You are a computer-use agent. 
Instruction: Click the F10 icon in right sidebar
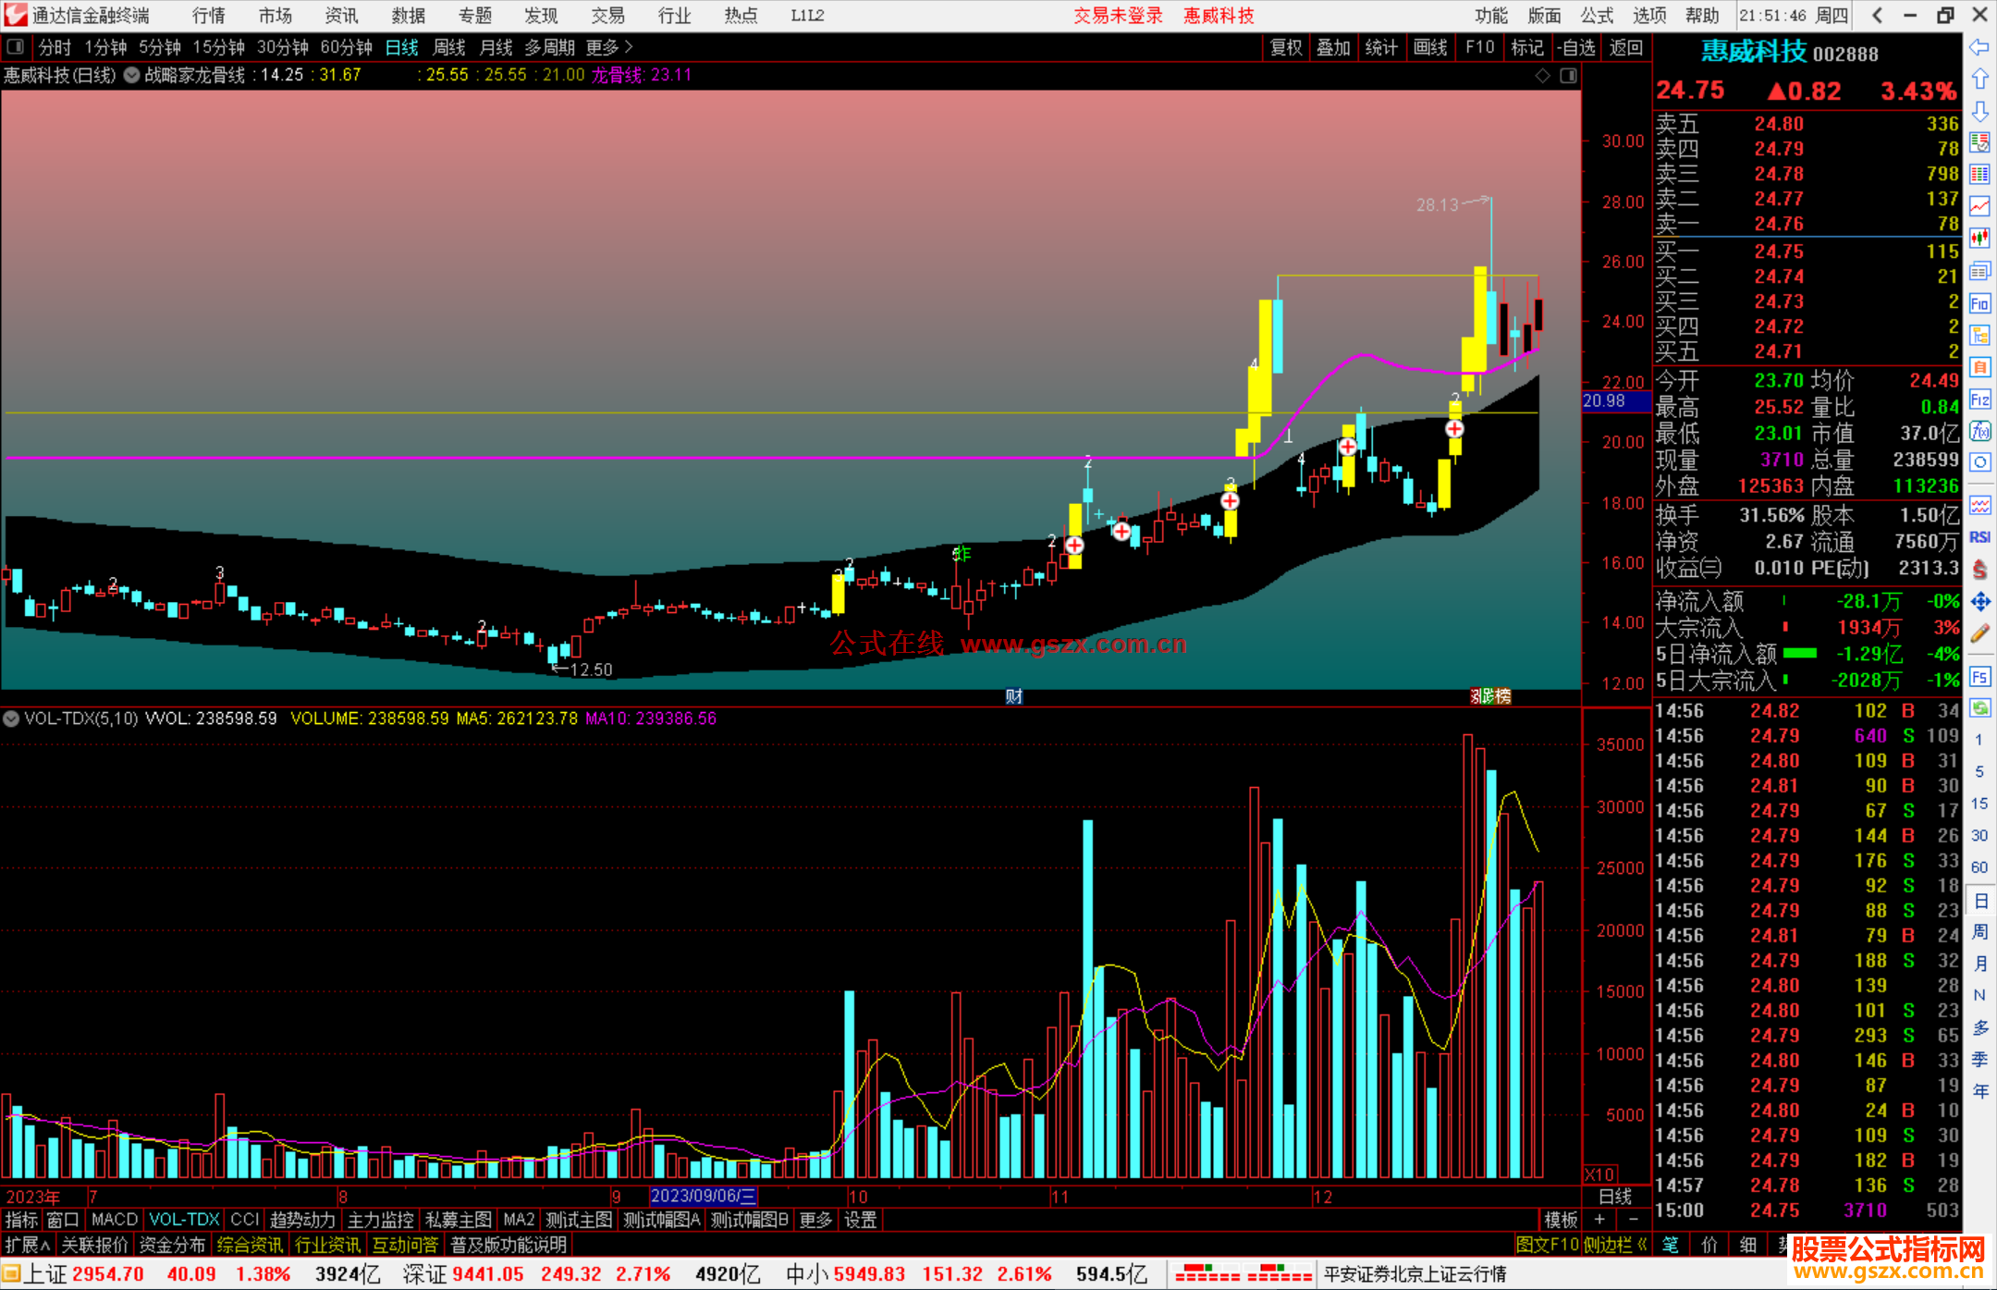coord(1979,303)
